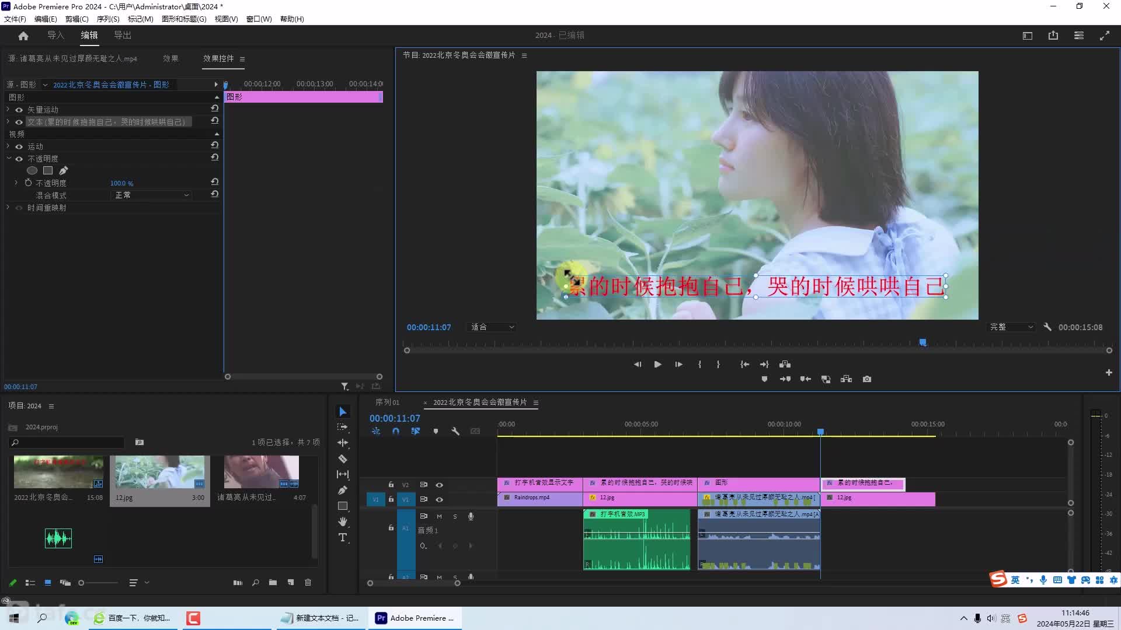Toggle visibility of 文本 layer effect

pos(19,122)
